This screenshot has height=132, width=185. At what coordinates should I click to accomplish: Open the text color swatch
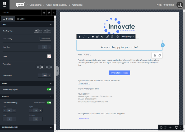[49, 56]
